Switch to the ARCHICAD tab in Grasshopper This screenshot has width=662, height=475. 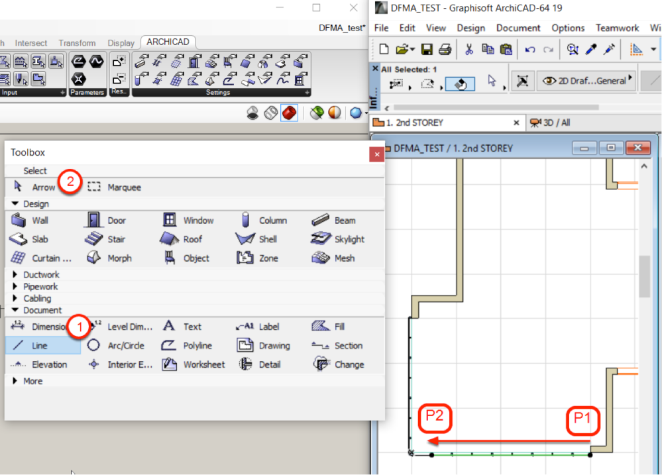click(168, 42)
